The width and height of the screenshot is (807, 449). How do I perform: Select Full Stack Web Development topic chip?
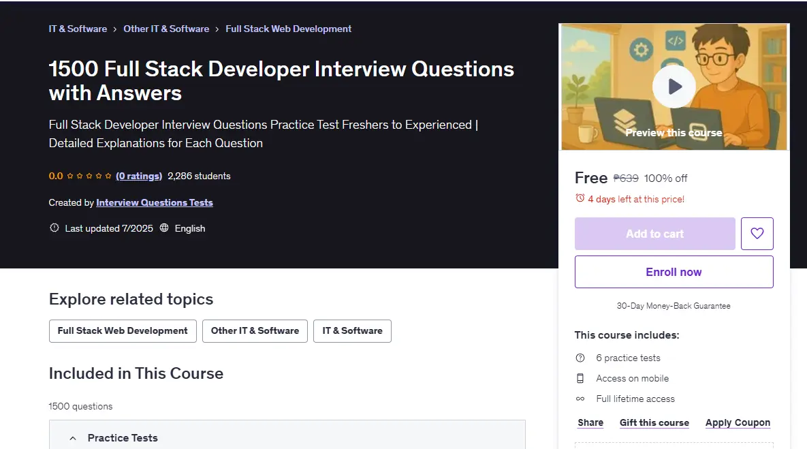pos(123,331)
